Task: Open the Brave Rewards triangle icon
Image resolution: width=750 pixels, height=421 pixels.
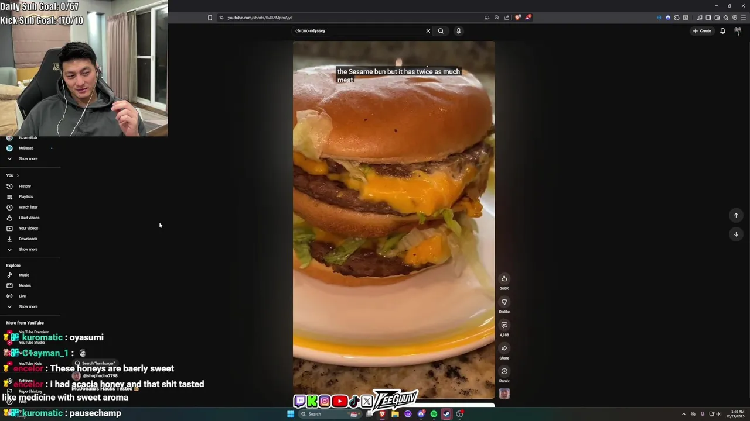Action: (x=528, y=18)
